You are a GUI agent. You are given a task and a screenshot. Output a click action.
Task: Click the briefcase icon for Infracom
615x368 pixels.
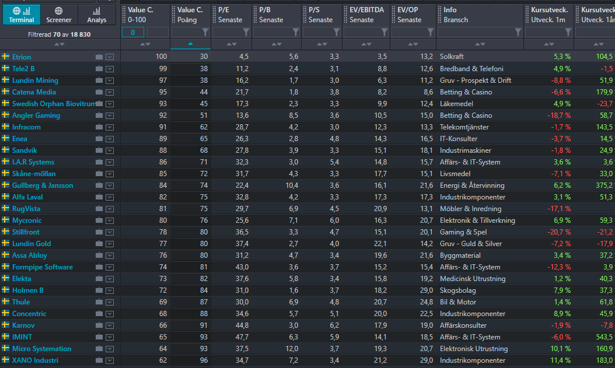click(99, 127)
